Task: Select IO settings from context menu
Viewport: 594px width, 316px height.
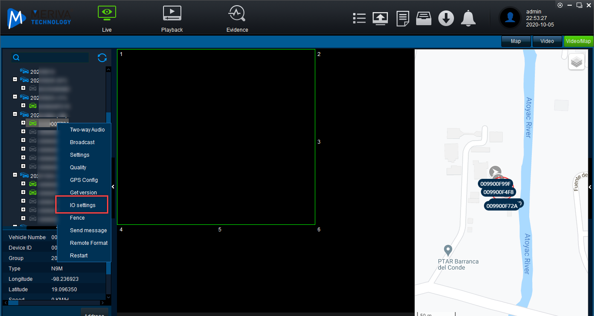Action: tap(83, 205)
